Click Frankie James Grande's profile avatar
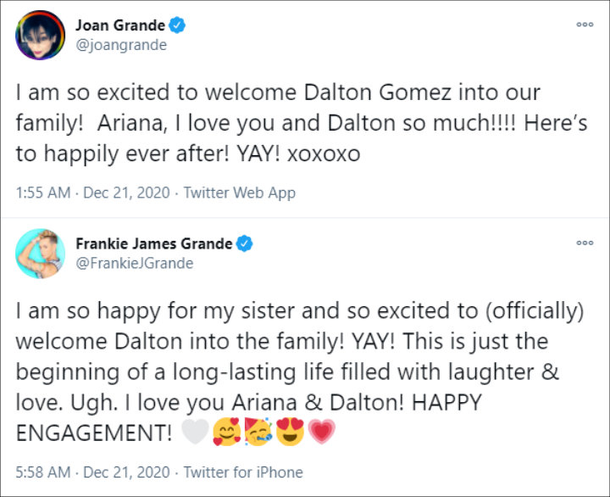The image size is (610, 497). (x=40, y=252)
